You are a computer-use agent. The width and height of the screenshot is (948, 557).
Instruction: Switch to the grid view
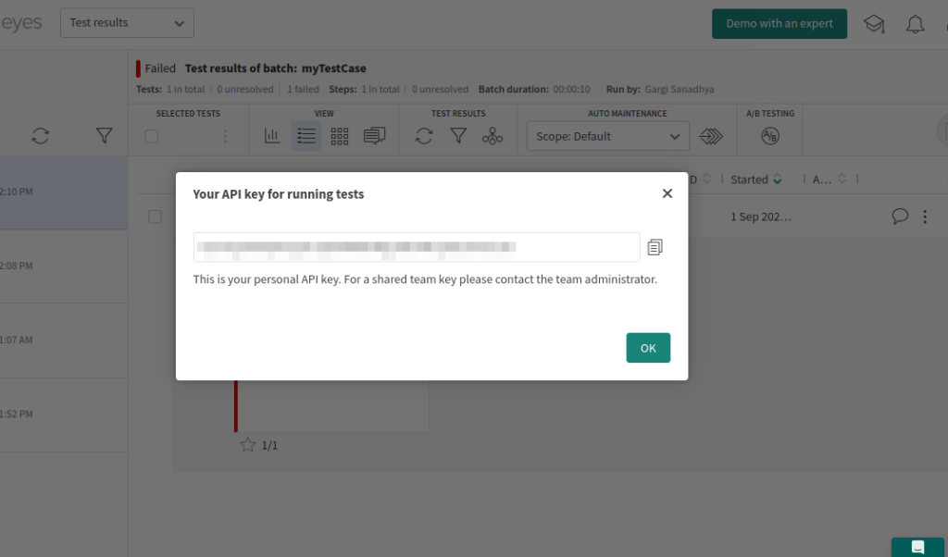(340, 136)
